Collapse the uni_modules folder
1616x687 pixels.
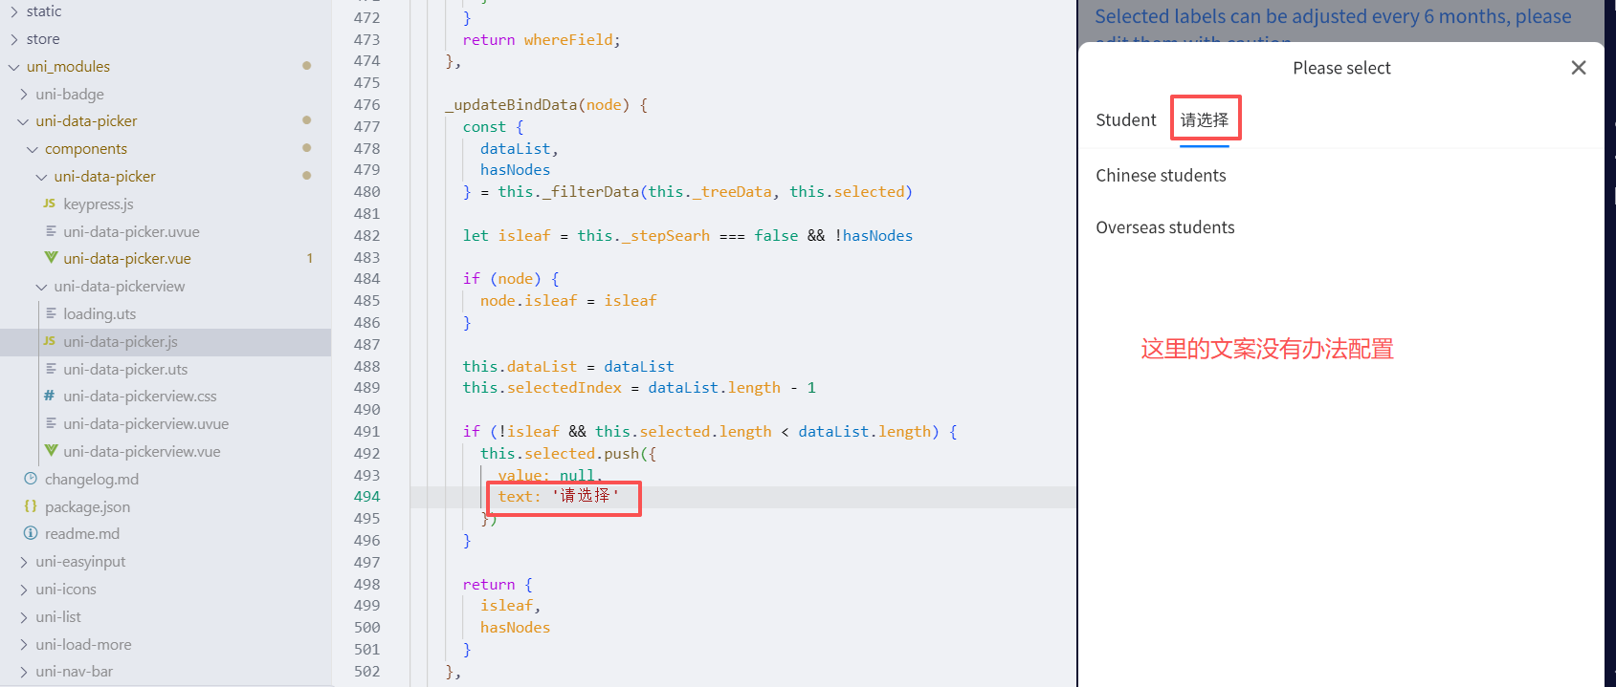13,67
